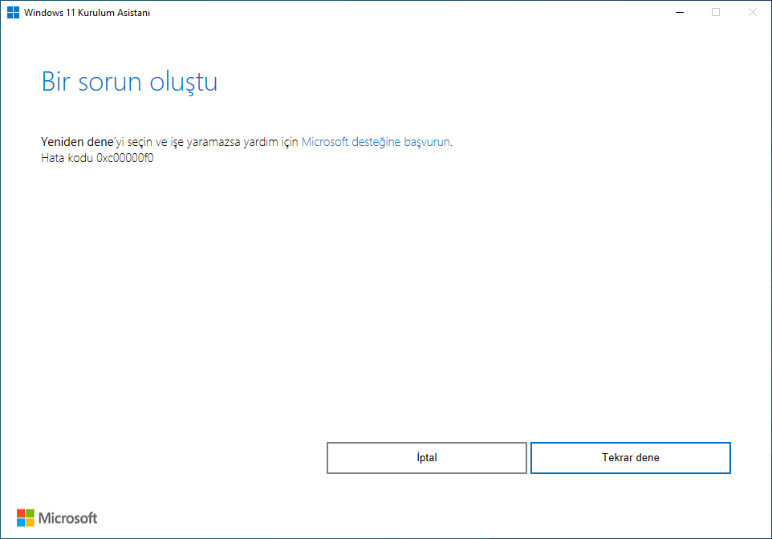This screenshot has height=539, width=772.
Task: Minimize the Windows 11 Kurulum Asistanı window
Action: (680, 12)
